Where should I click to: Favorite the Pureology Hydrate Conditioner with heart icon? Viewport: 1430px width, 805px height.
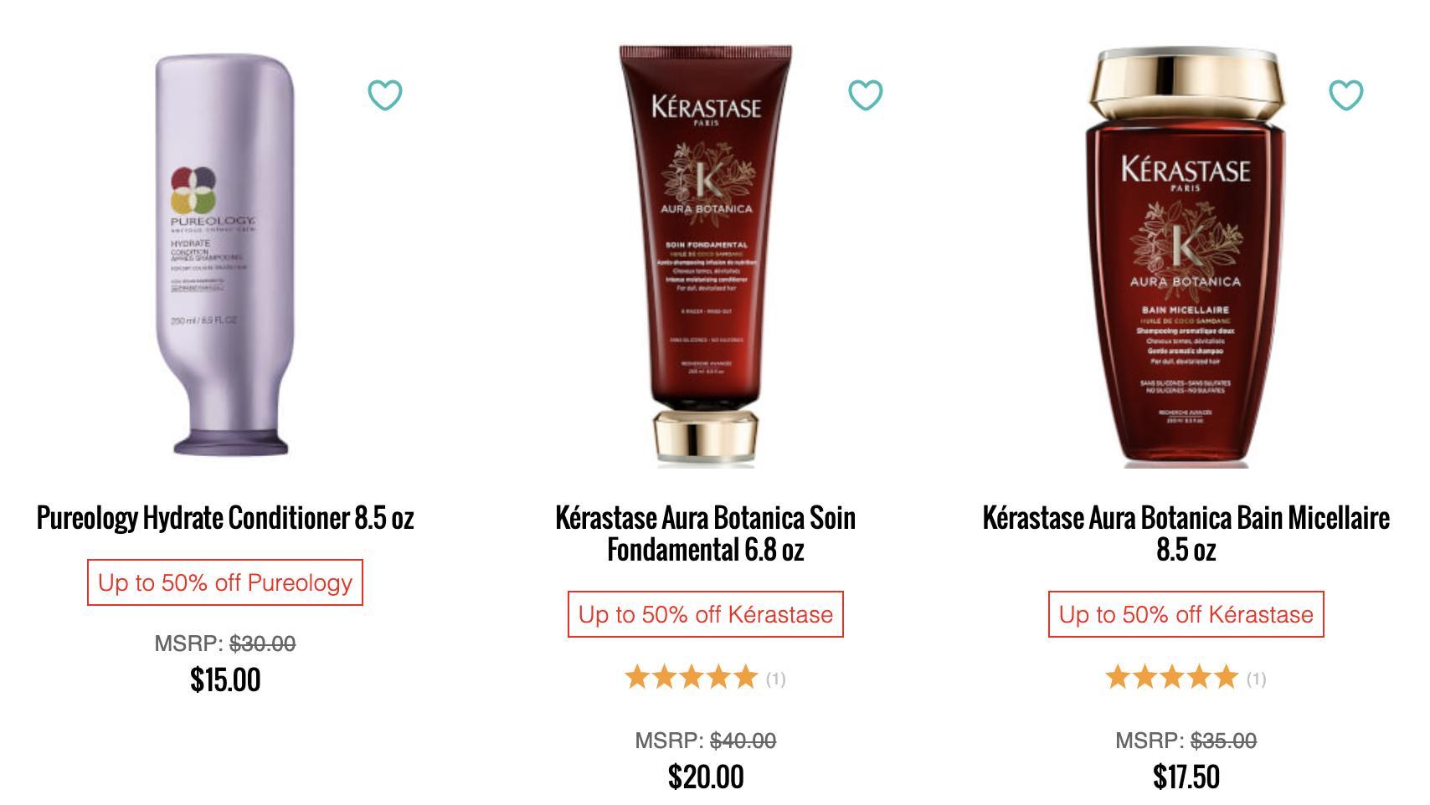click(x=385, y=95)
